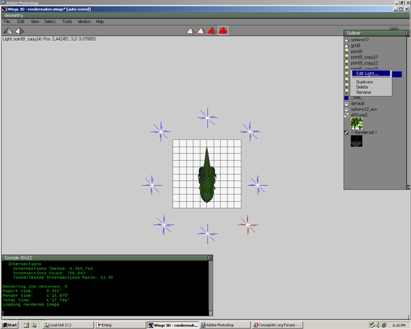This screenshot has height=329, width=411.
Task: Choose Rename from context menu
Action: click(364, 92)
